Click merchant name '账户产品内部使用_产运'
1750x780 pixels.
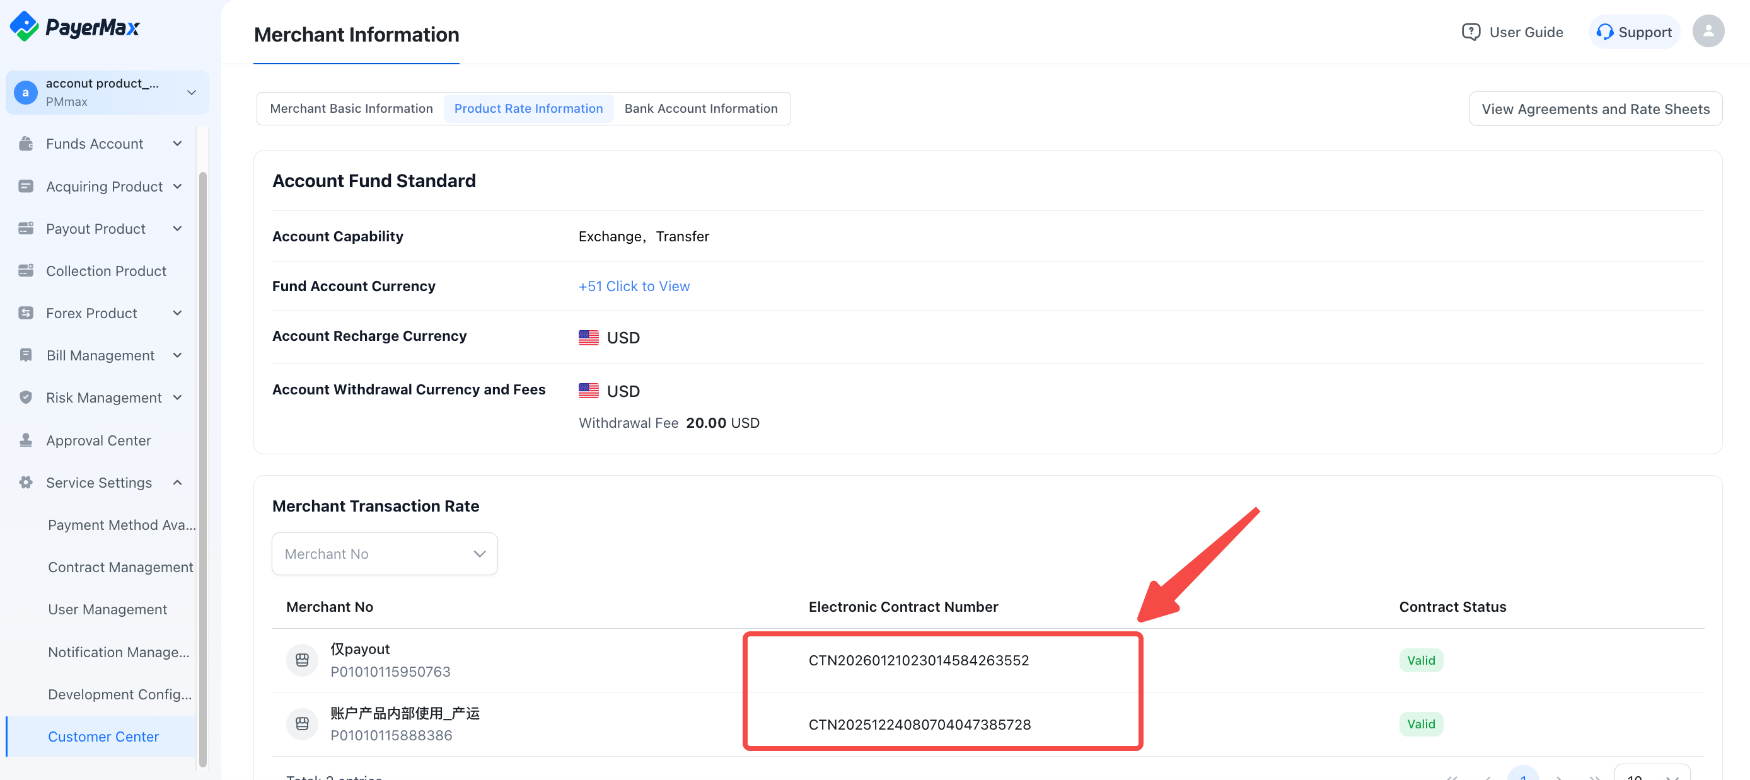pos(405,712)
